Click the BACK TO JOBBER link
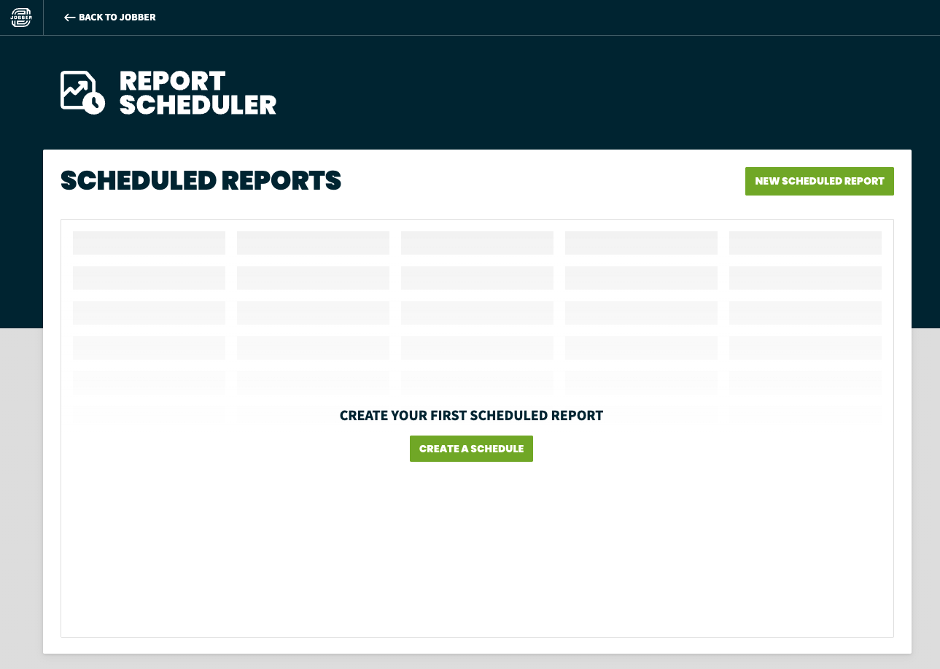Viewport: 940px width, 669px height. [x=117, y=17]
